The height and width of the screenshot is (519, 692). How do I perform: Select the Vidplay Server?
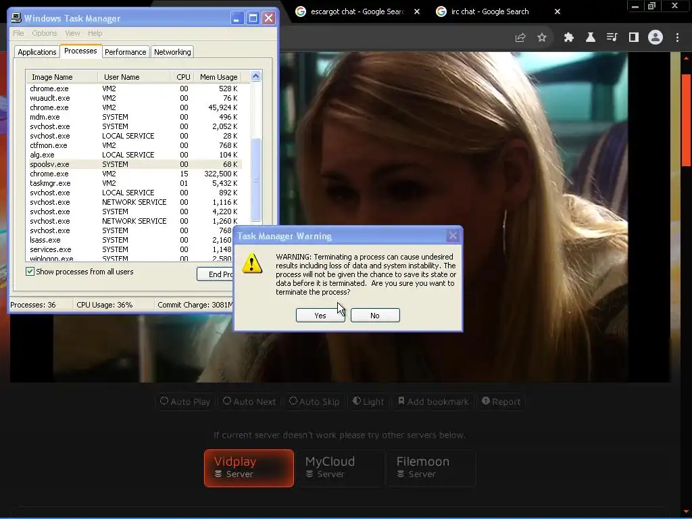click(x=249, y=468)
